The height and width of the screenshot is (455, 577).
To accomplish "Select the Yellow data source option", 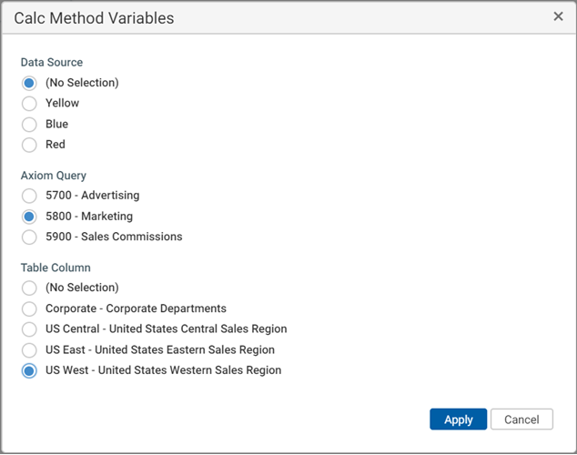I will tap(29, 104).
